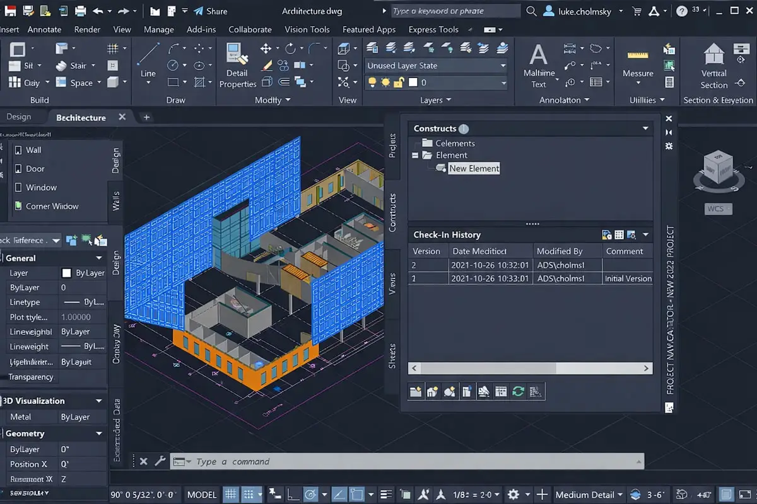Open the Annotate ribbon tab
757x504 pixels.
45,30
